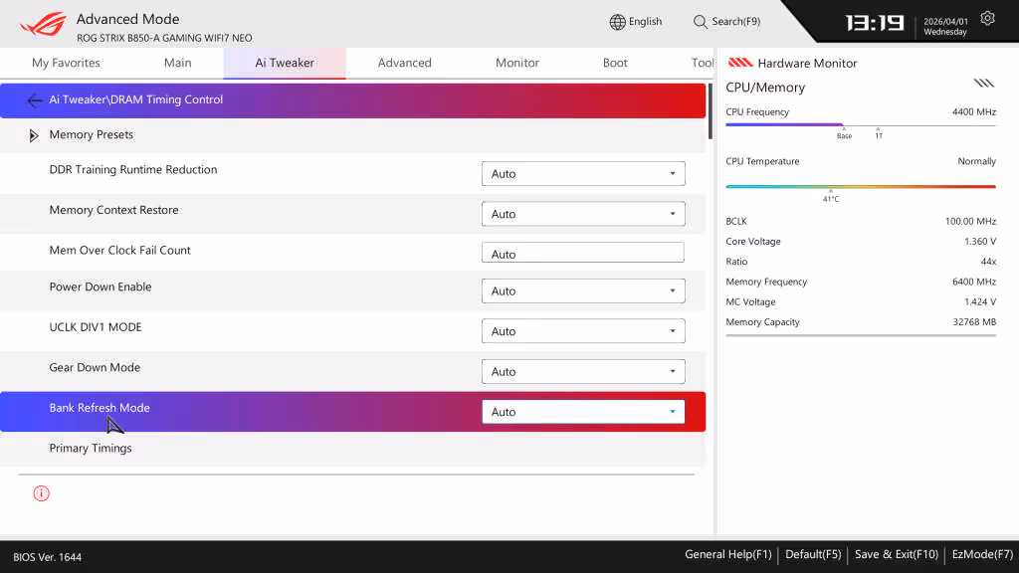Click the 13:19 clock display

874,24
